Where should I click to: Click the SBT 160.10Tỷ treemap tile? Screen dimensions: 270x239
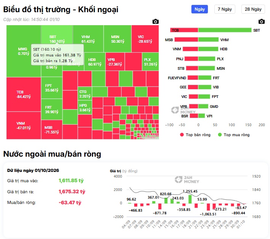57,34
